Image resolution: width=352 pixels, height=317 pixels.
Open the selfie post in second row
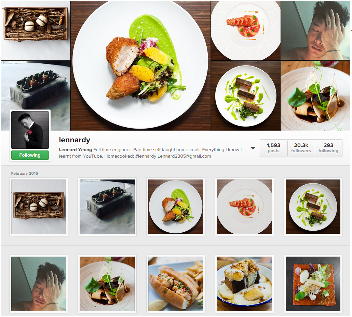tap(39, 284)
